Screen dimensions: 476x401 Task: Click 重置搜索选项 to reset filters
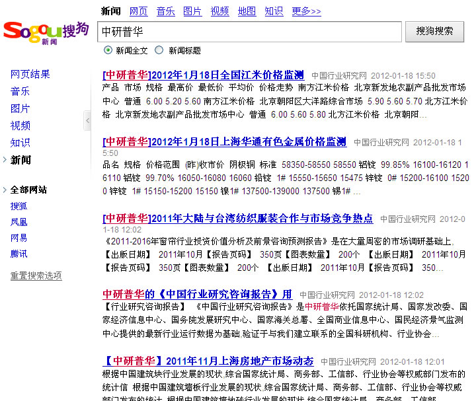pos(36,275)
